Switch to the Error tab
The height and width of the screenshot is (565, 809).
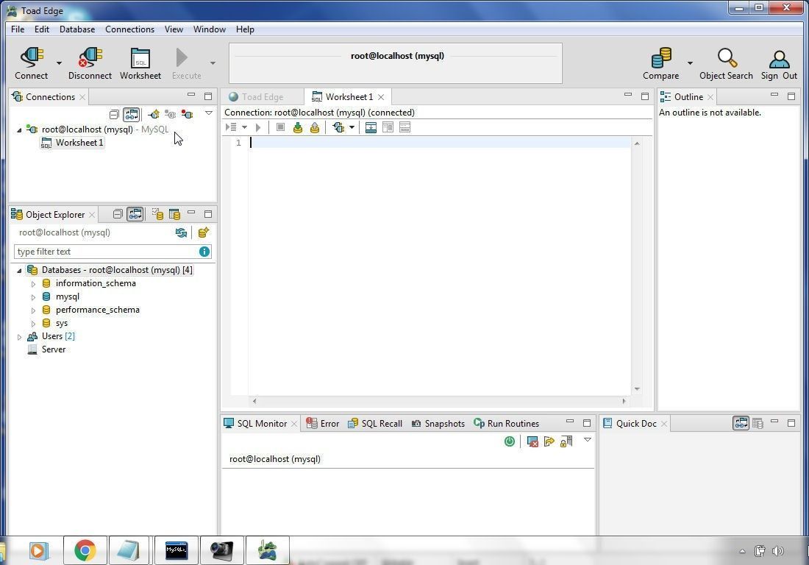tap(323, 424)
